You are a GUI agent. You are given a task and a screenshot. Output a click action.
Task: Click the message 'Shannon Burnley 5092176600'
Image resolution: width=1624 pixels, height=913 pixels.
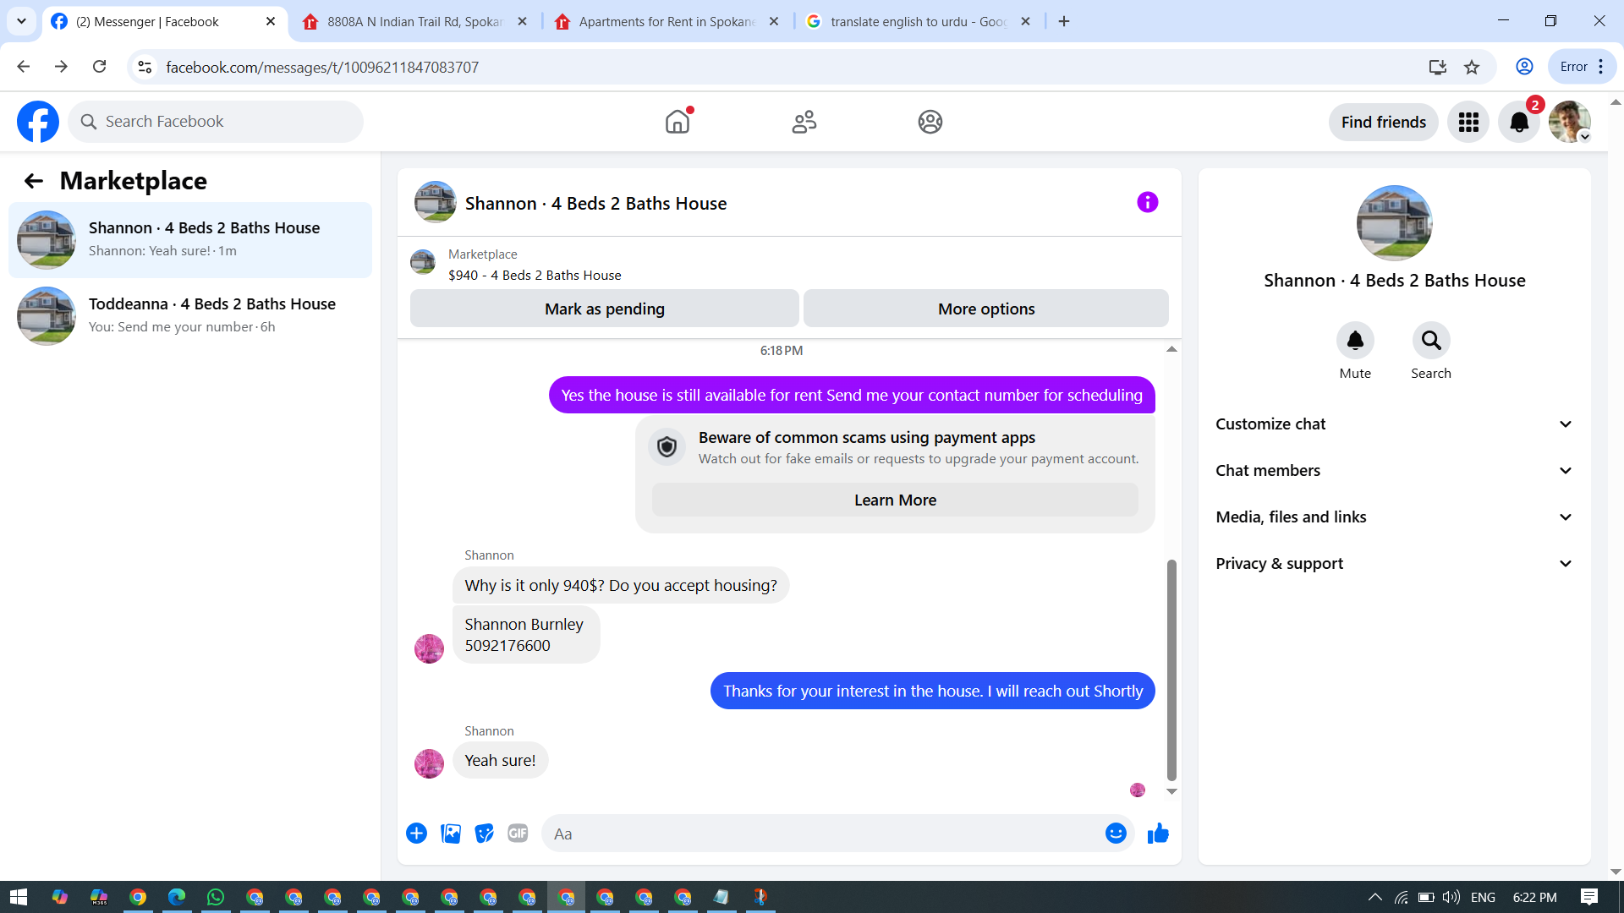point(526,634)
